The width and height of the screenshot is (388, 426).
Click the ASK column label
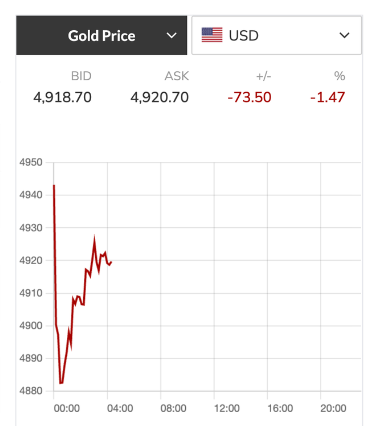177,76
